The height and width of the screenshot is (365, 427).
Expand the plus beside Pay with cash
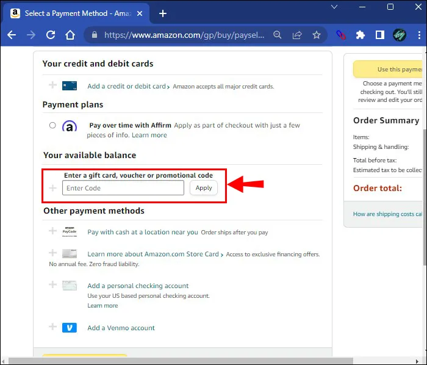point(52,231)
